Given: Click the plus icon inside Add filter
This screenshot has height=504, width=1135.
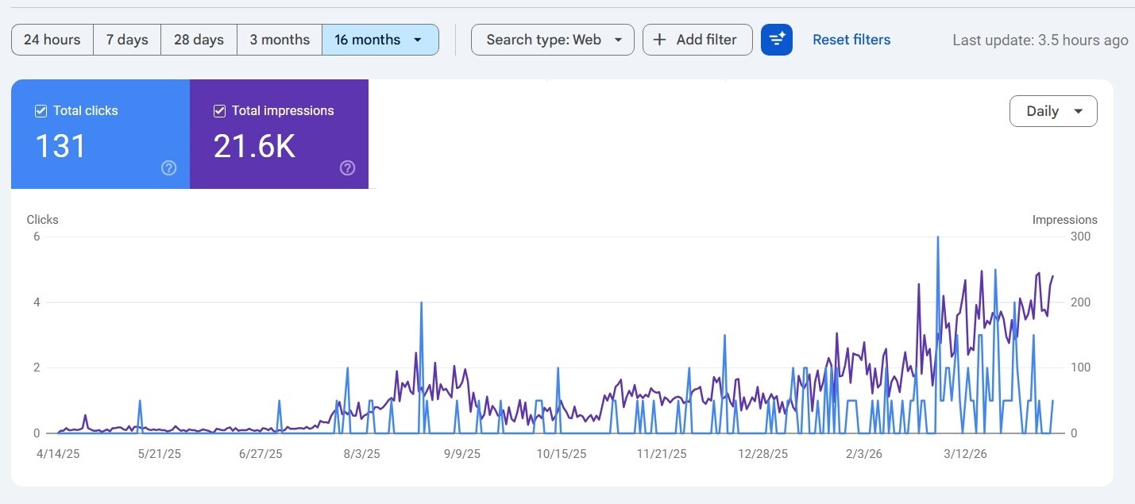Looking at the screenshot, I should 659,39.
